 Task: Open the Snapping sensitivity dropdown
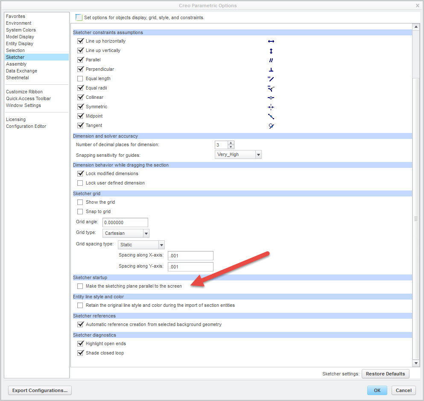pos(238,155)
